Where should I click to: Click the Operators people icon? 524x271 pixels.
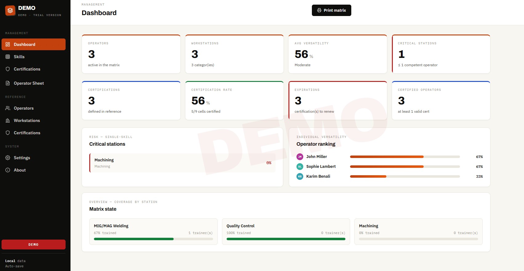tap(8, 108)
